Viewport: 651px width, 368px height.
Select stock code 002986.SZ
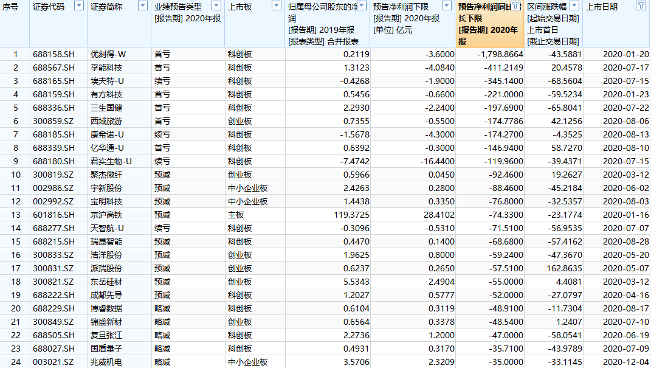point(53,188)
